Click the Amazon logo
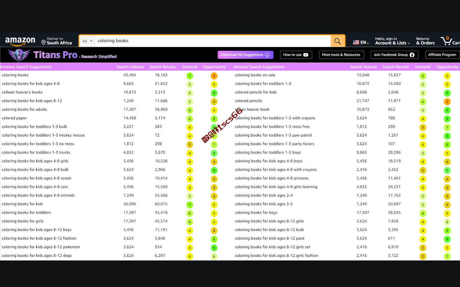This screenshot has width=460, height=287. [20, 41]
